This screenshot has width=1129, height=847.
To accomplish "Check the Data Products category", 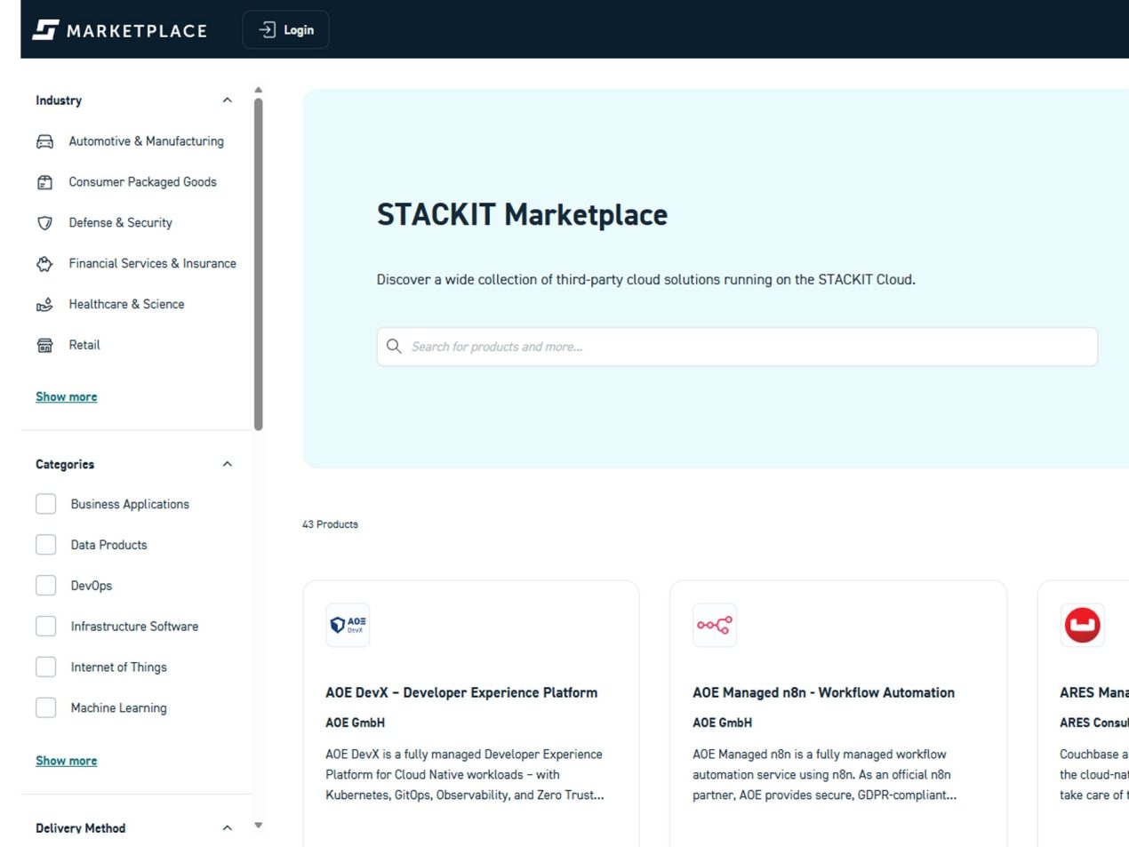I will 45,544.
